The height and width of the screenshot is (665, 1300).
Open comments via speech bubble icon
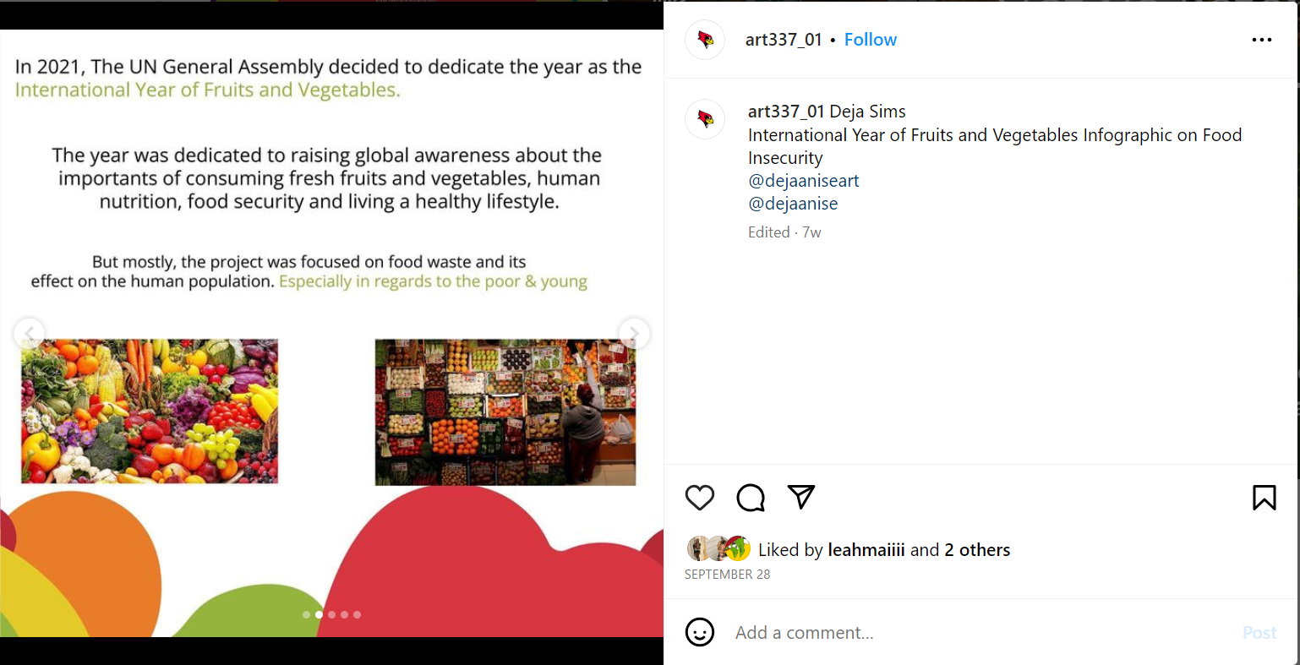[751, 498]
